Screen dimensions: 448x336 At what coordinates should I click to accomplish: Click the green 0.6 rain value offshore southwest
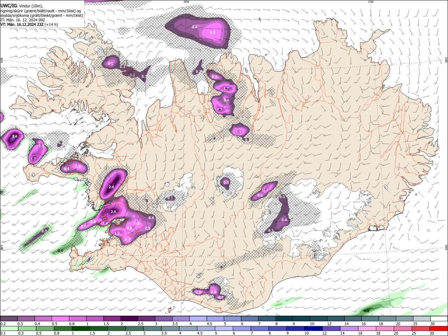pyautogui.click(x=60, y=250)
